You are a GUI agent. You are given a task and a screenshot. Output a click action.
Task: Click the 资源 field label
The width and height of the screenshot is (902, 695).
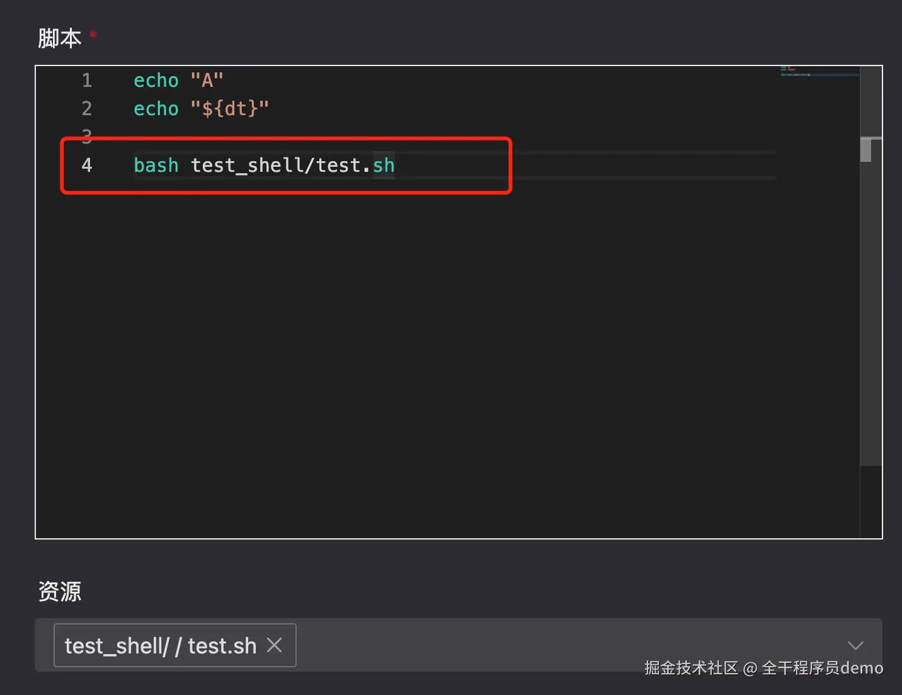[60, 592]
